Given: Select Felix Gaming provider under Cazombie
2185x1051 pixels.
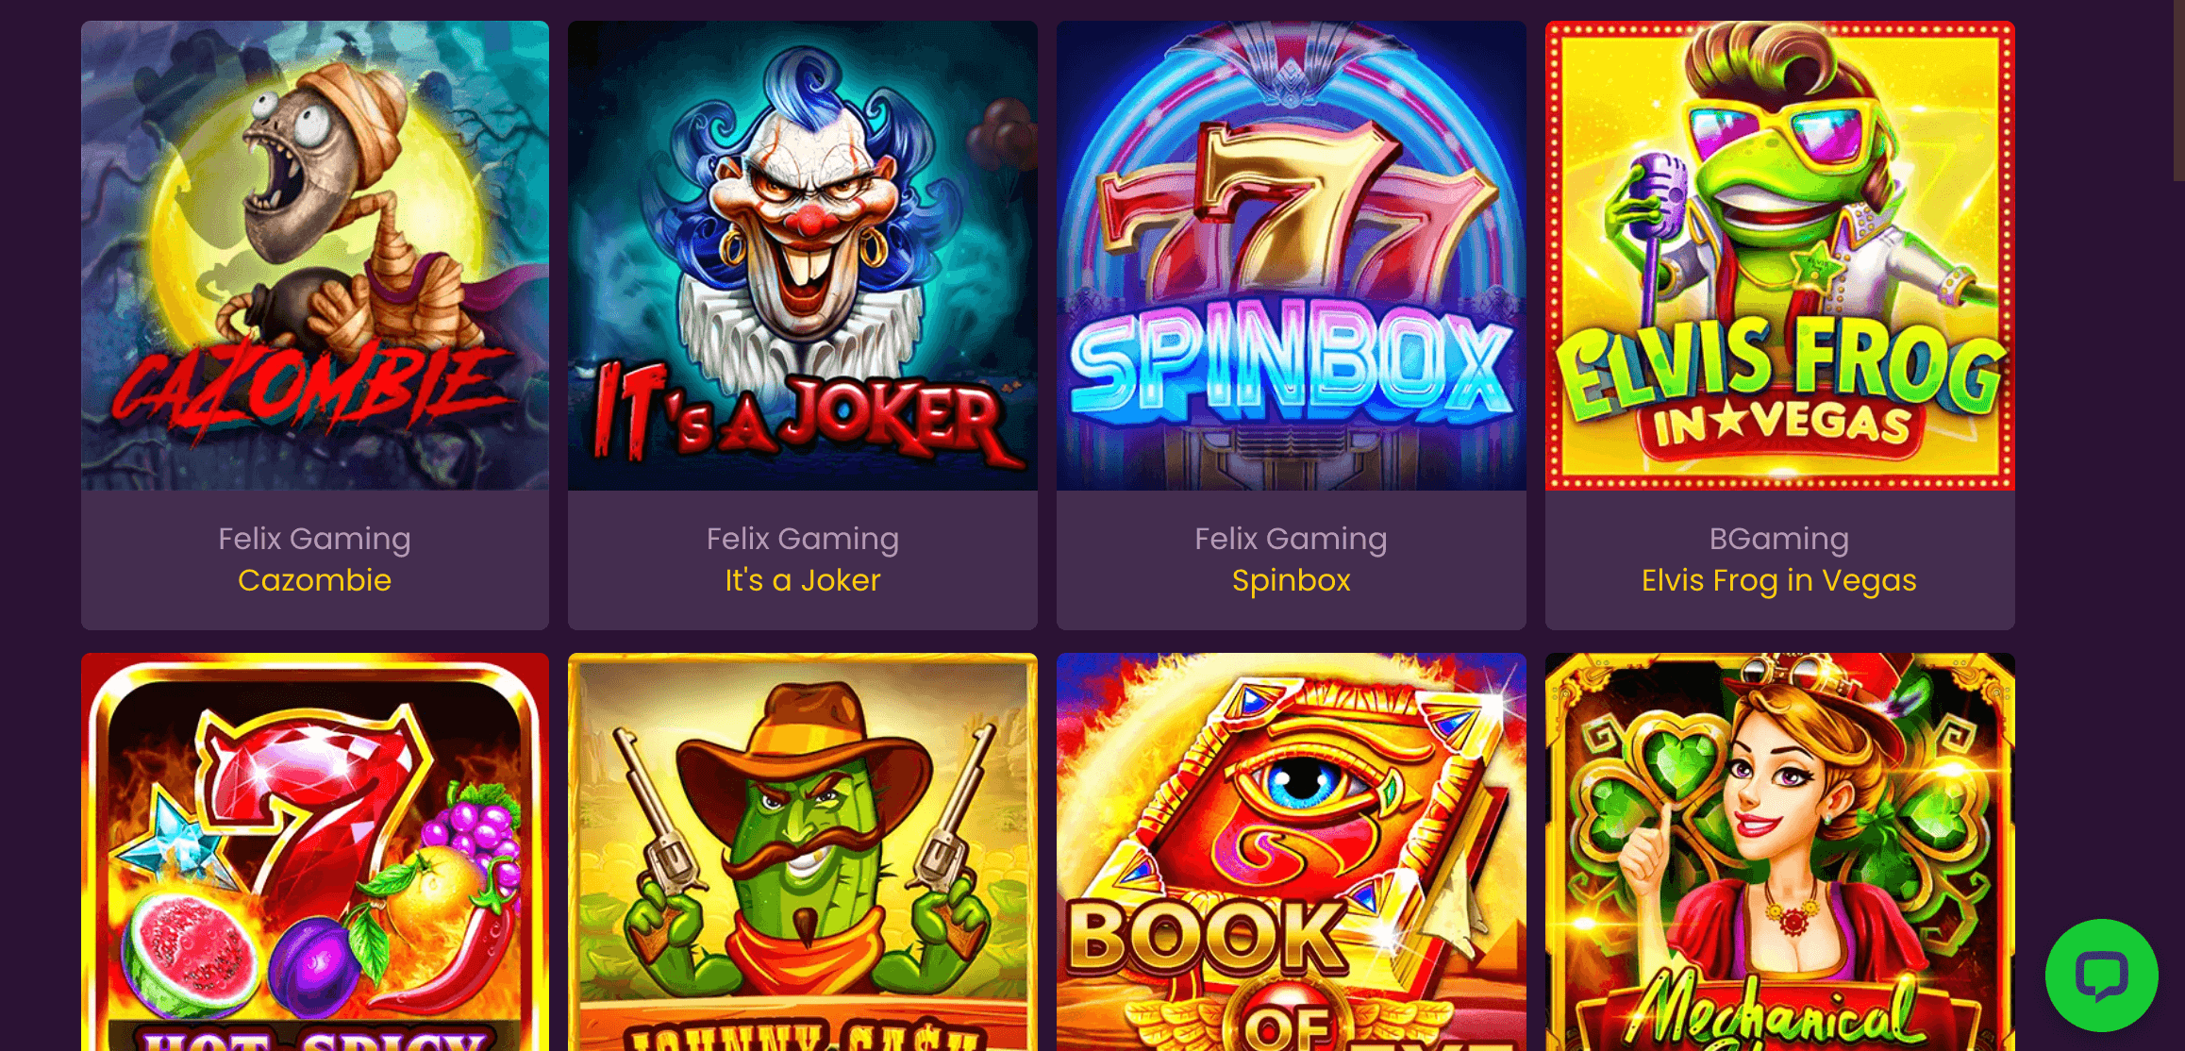Looking at the screenshot, I should (x=315, y=539).
